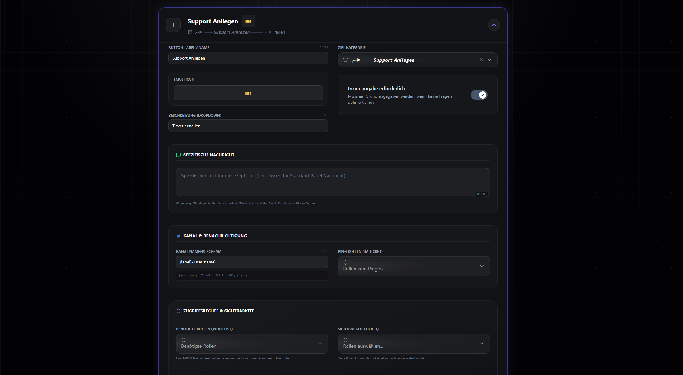
Task: Disable the Grundangabe erforderlich toggle
Action: point(479,95)
